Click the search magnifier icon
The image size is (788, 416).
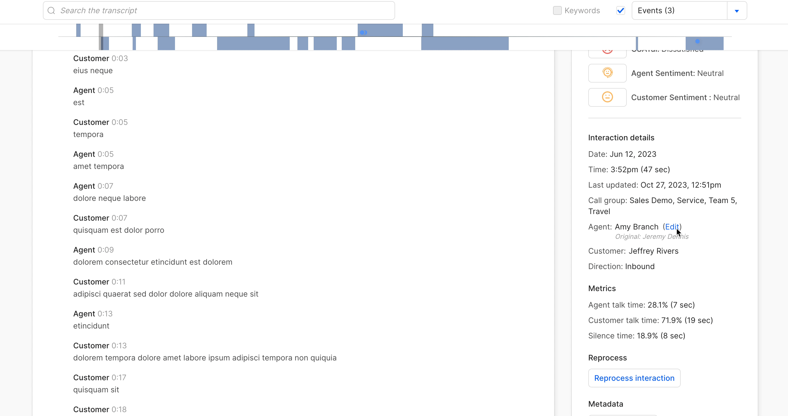(51, 11)
